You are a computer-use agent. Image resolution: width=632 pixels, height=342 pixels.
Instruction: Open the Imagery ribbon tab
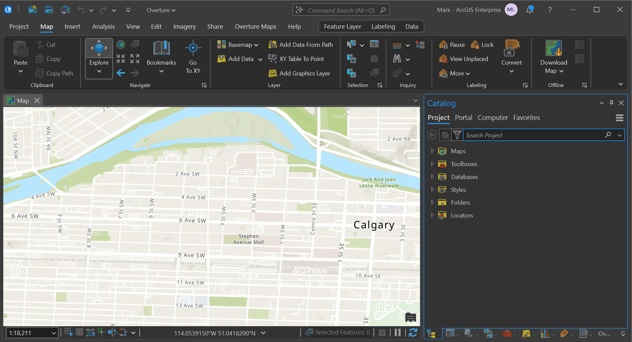pyautogui.click(x=185, y=26)
